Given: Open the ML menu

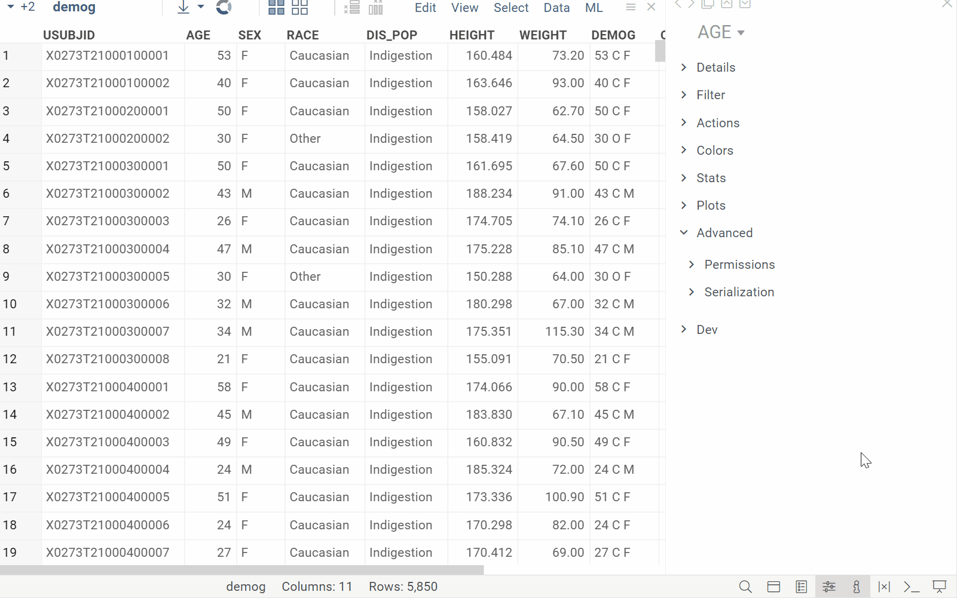Looking at the screenshot, I should pos(594,8).
